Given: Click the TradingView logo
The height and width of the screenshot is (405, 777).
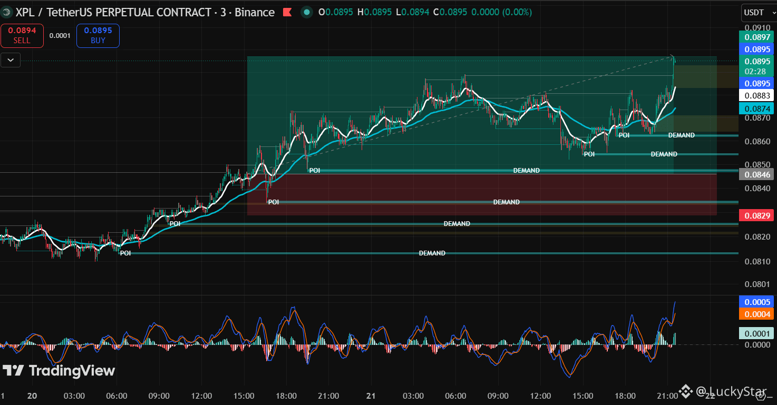Looking at the screenshot, I should tap(59, 371).
